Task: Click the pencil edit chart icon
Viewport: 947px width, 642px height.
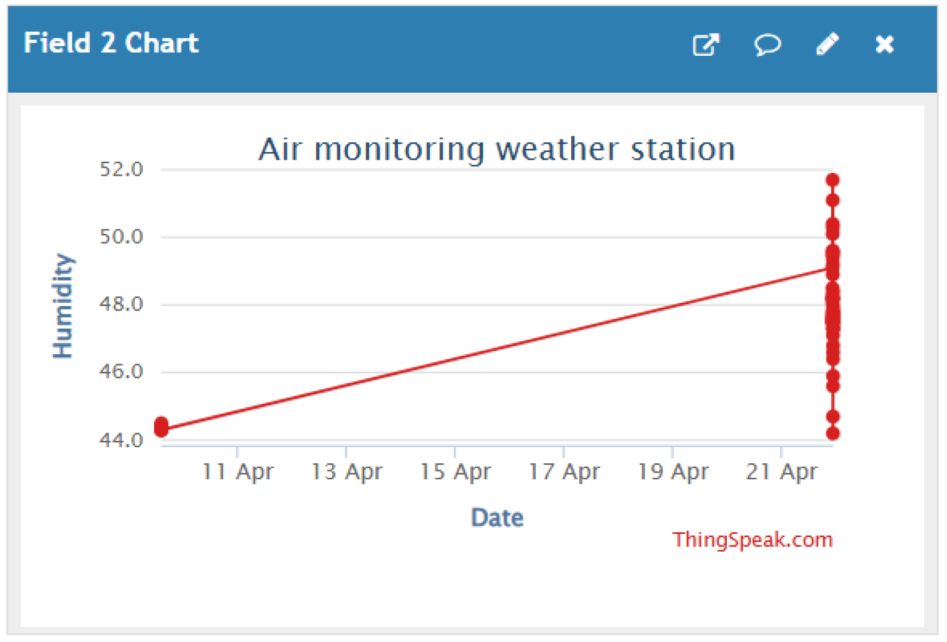Action: click(x=827, y=44)
